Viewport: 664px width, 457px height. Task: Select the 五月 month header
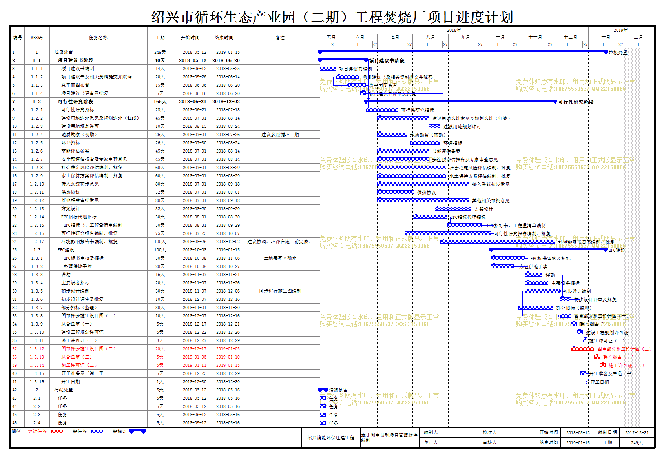(x=331, y=37)
